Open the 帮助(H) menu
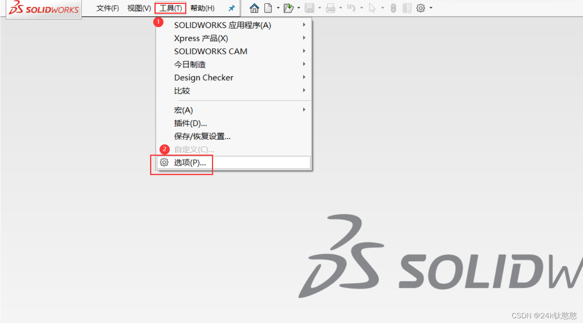The width and height of the screenshot is (583, 323). point(202,8)
